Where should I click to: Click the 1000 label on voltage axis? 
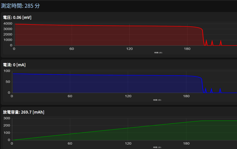click(x=8, y=40)
